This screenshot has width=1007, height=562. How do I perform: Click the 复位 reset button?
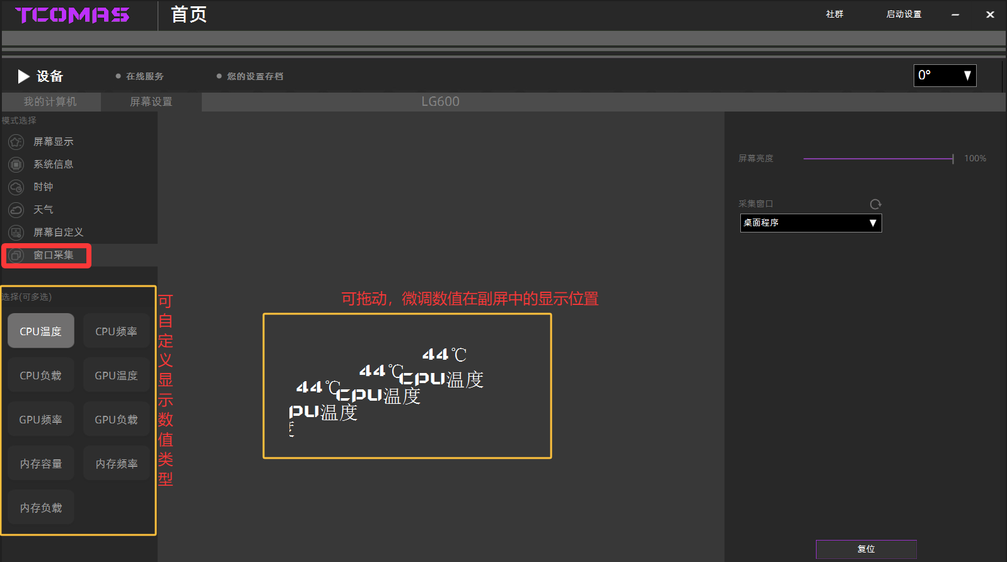[x=866, y=549]
